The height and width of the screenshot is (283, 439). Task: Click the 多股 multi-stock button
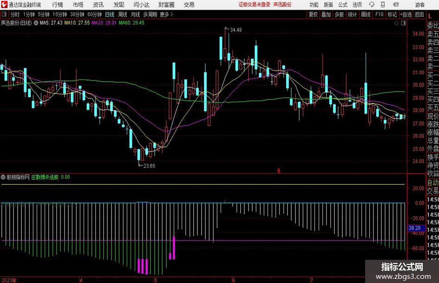tap(339, 14)
